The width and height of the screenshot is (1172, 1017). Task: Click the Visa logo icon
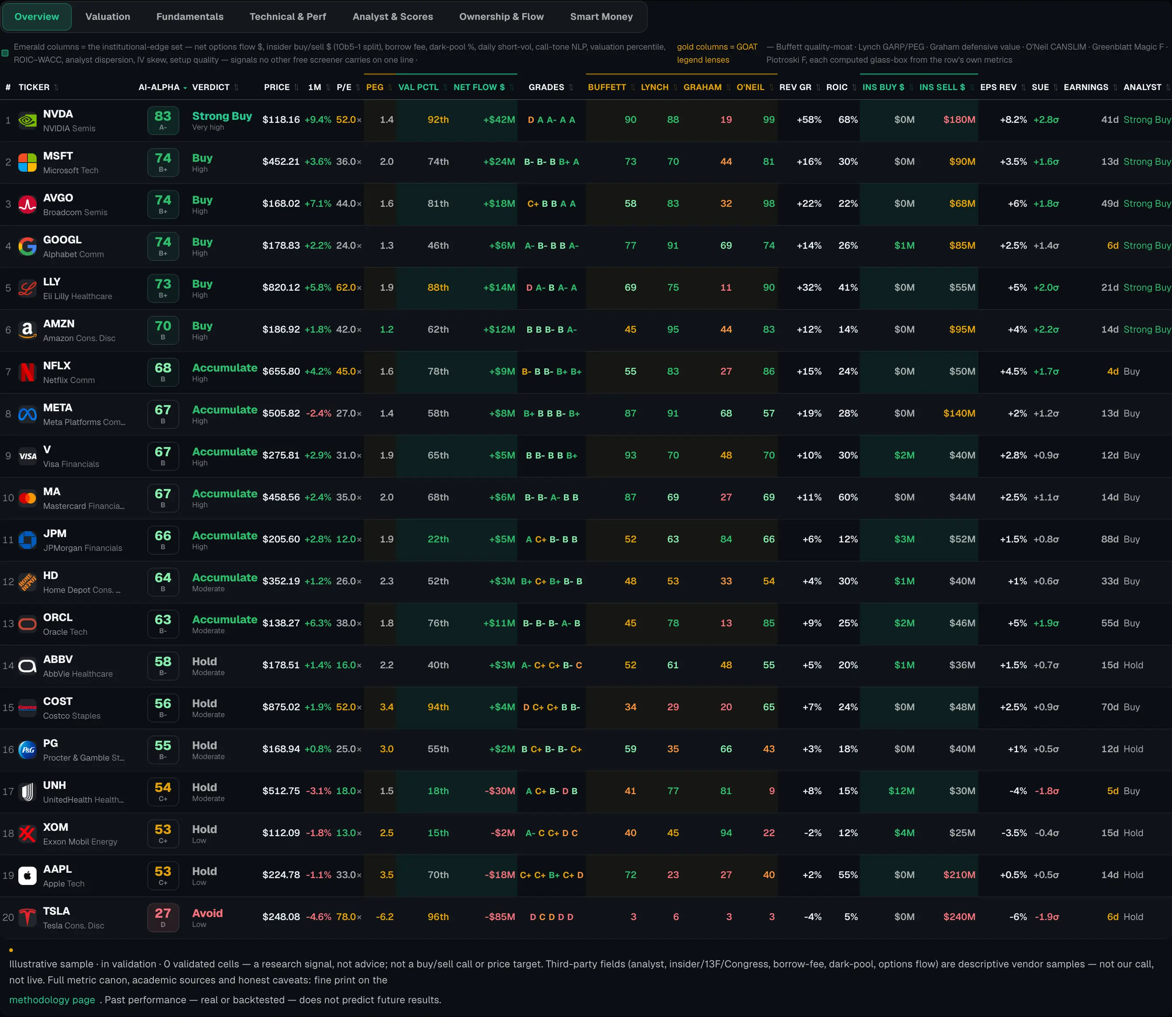pos(27,457)
